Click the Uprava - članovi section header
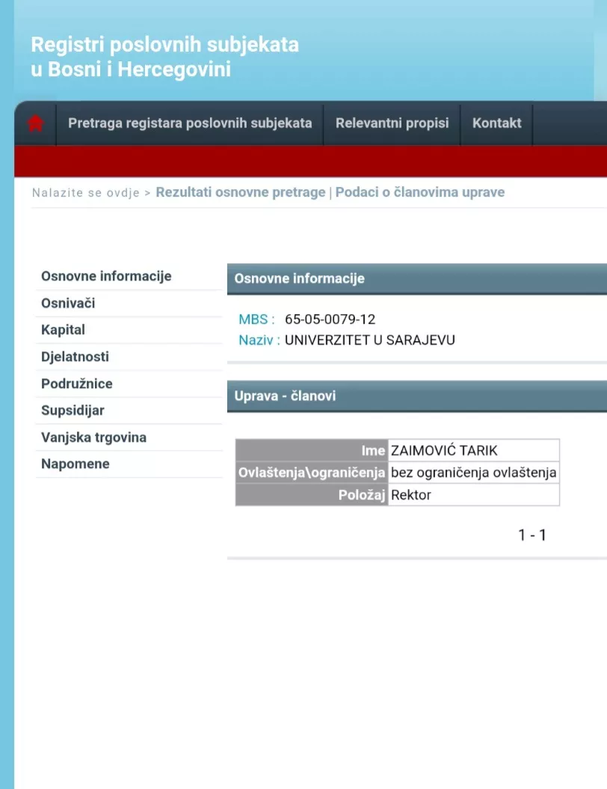 pyautogui.click(x=285, y=396)
